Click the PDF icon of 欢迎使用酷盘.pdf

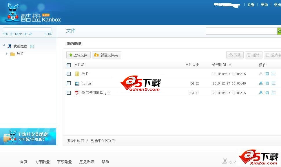pyautogui.click(x=77, y=93)
